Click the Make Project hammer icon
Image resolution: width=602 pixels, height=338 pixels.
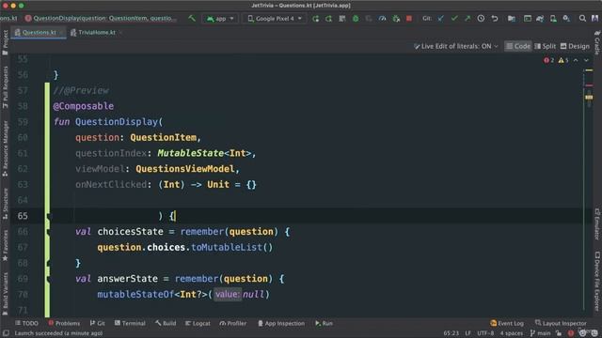point(192,19)
